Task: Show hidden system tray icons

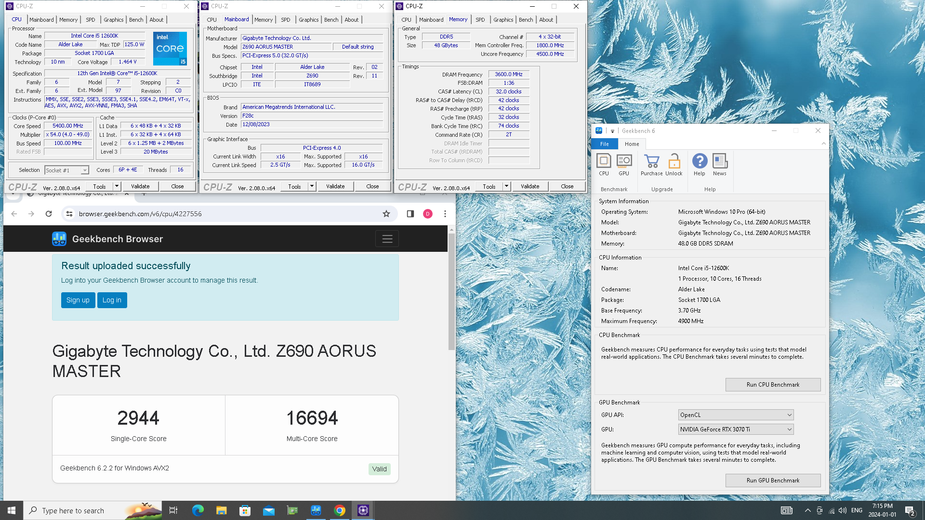Action: pyautogui.click(x=807, y=510)
